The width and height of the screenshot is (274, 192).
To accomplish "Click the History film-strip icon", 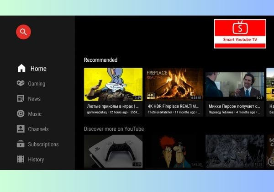I will click(x=21, y=159).
